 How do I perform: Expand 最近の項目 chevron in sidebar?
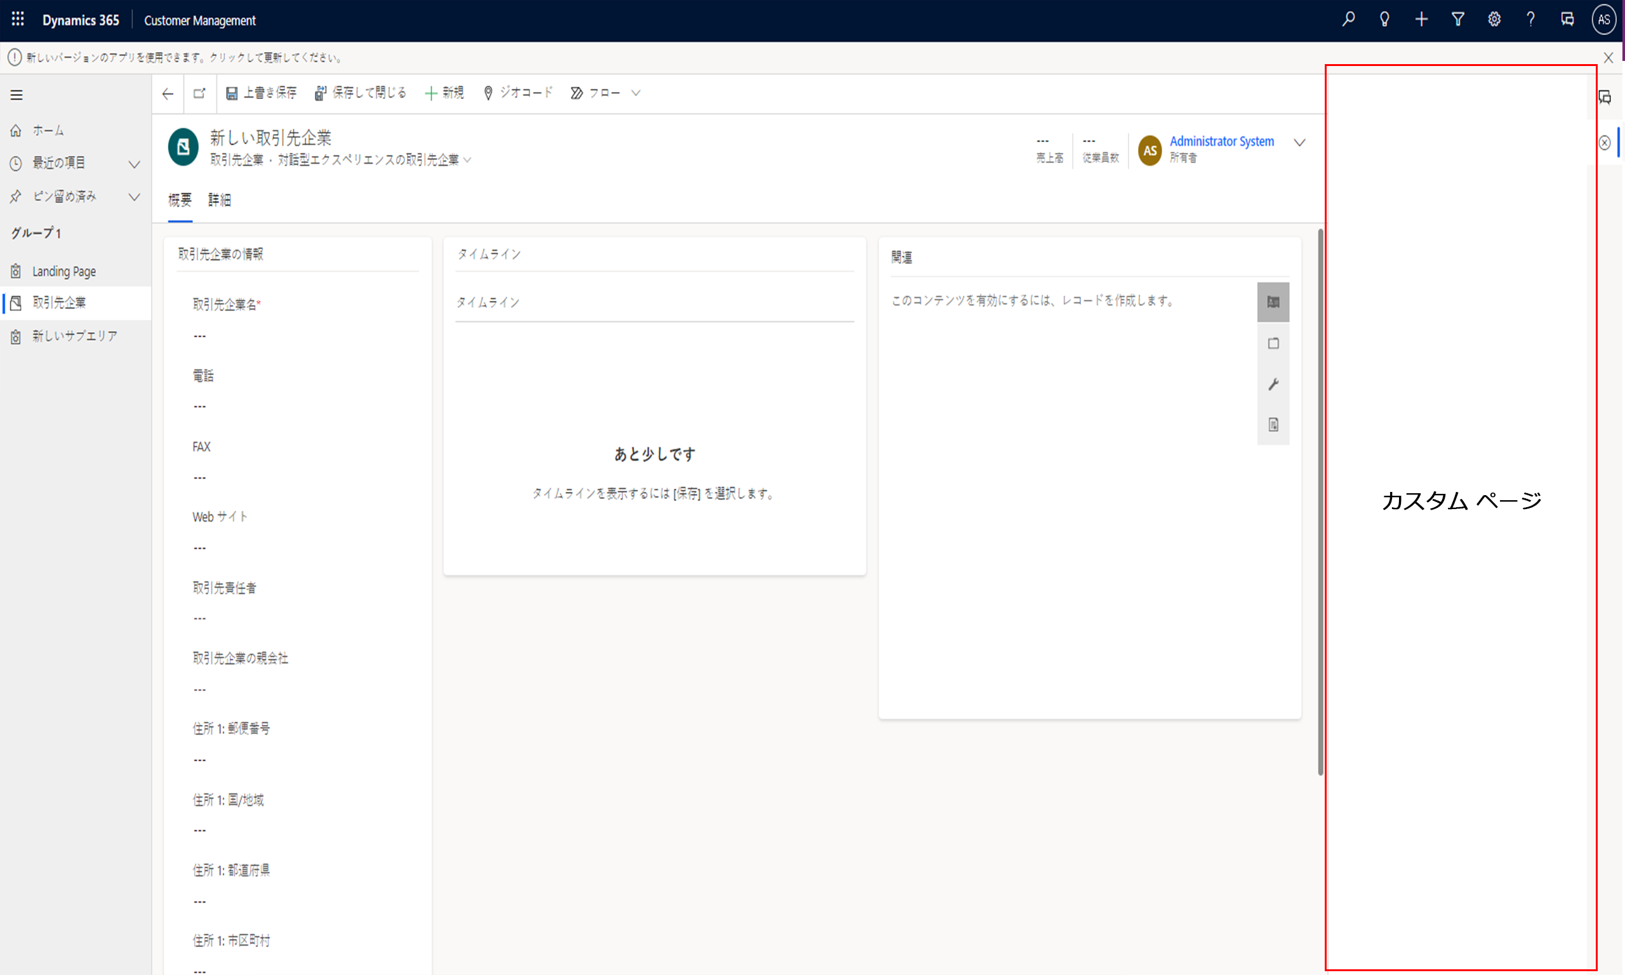click(134, 164)
